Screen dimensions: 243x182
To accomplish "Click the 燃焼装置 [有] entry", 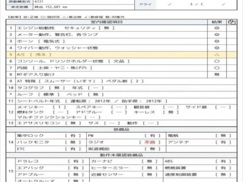I will (x=198, y=168).
